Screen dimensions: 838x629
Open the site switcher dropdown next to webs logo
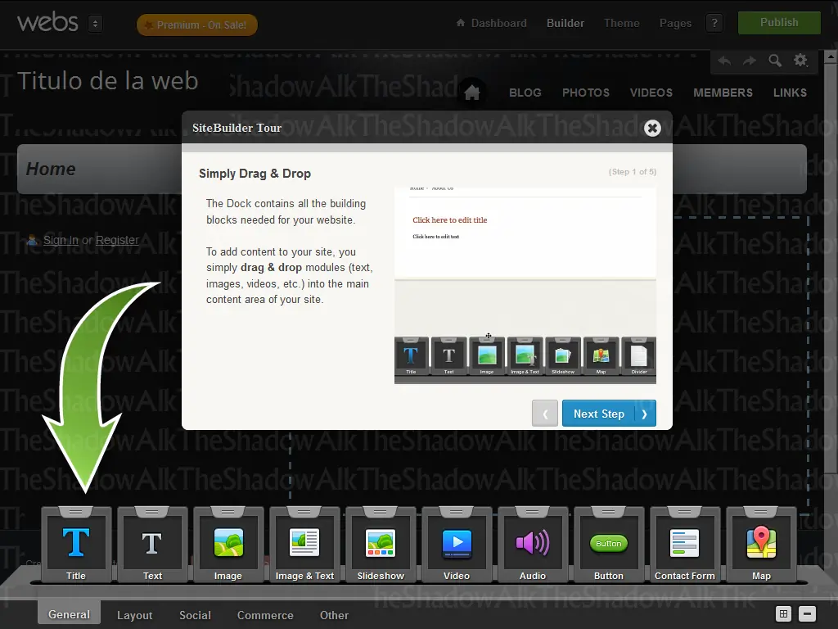point(95,24)
